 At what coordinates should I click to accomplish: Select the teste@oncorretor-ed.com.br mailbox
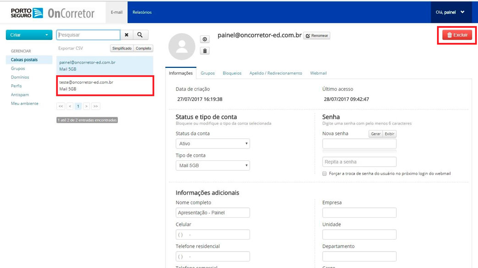(x=105, y=86)
